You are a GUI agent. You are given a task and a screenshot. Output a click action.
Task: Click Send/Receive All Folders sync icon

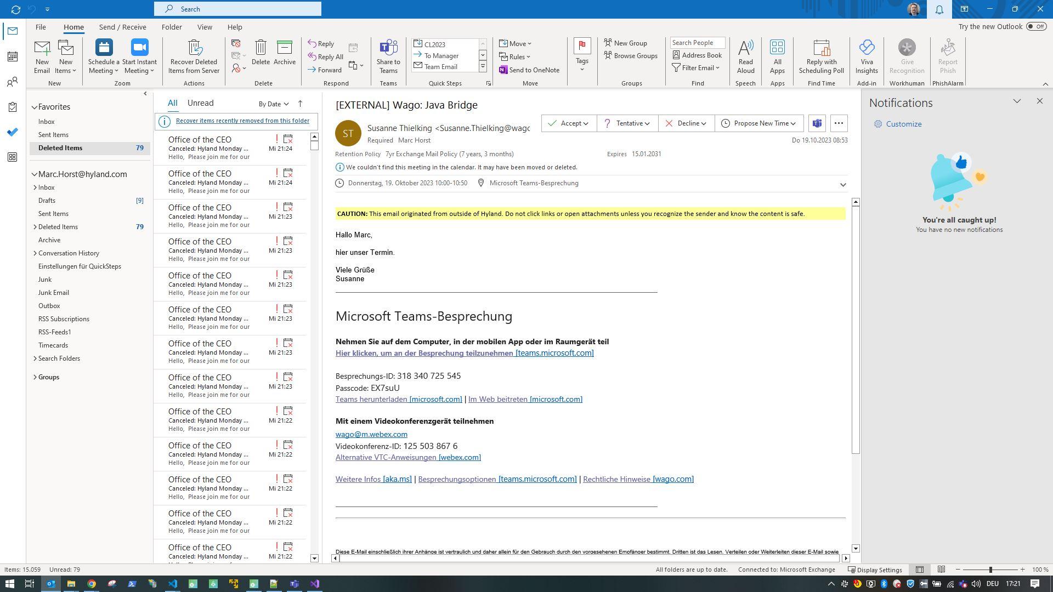point(15,9)
